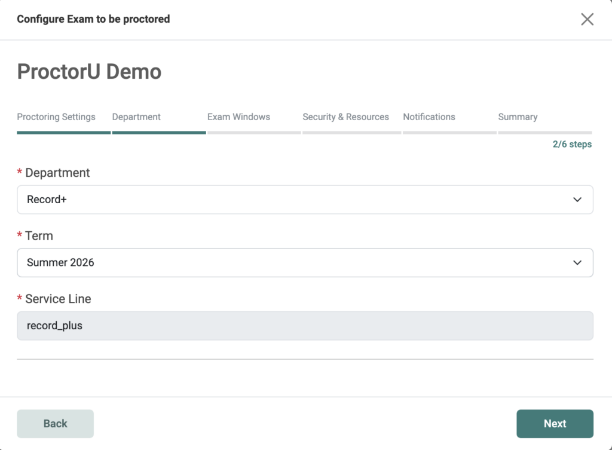Click the Term field label
This screenshot has height=450, width=612.
point(39,235)
